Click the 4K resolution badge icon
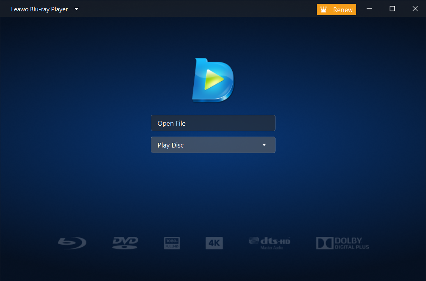This screenshot has height=281, width=426. pyautogui.click(x=214, y=243)
